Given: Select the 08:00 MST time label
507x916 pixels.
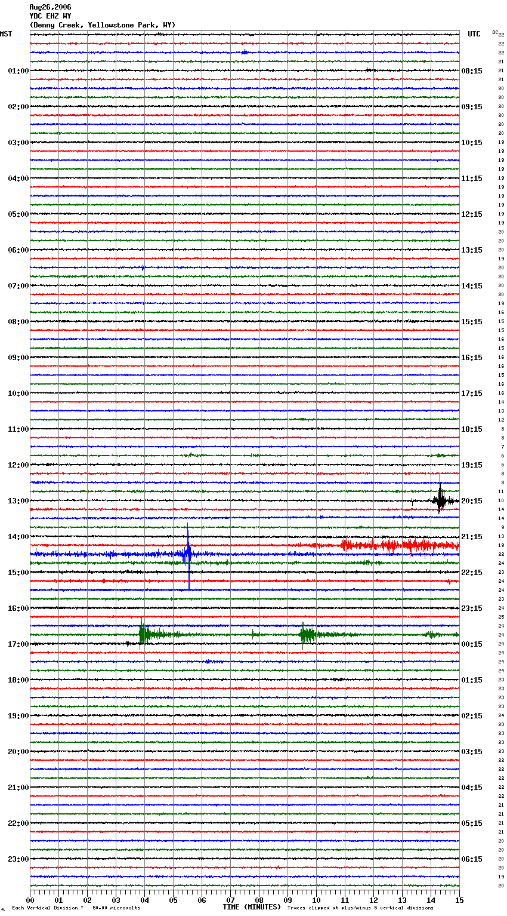Looking at the screenshot, I should [18, 322].
